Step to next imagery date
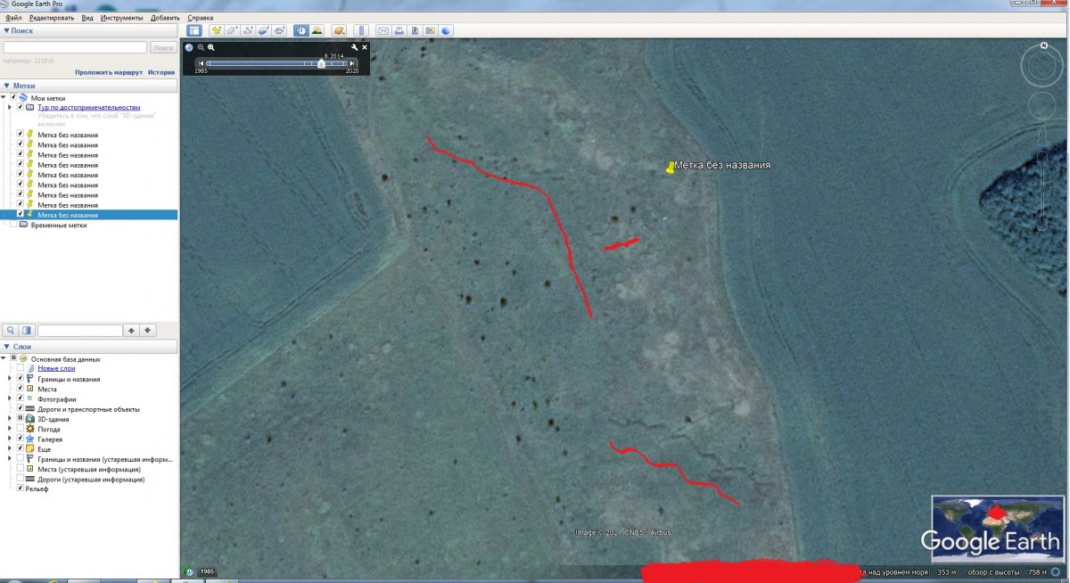Viewport: 1070px width, 583px height. [x=352, y=63]
